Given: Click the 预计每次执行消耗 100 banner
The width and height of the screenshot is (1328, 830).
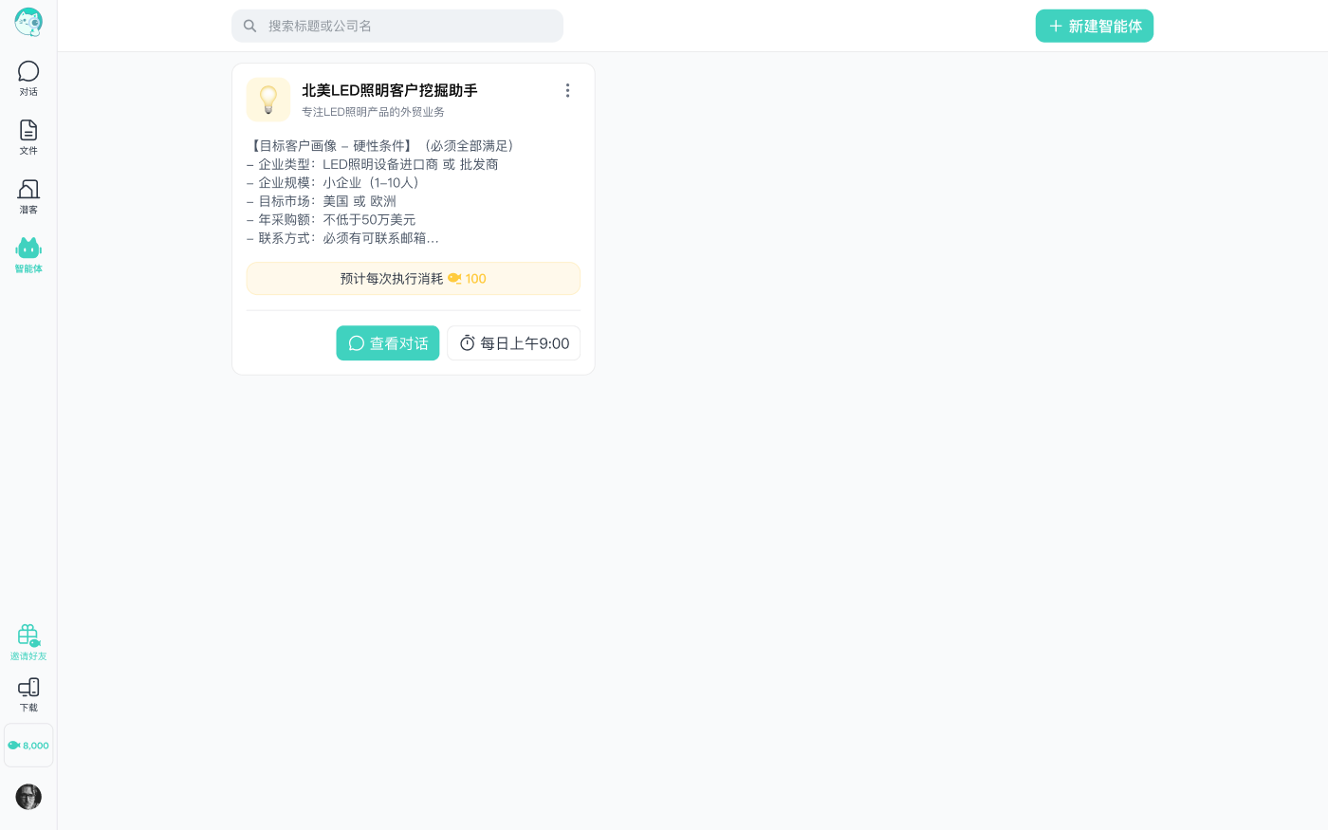Looking at the screenshot, I should pos(414,279).
